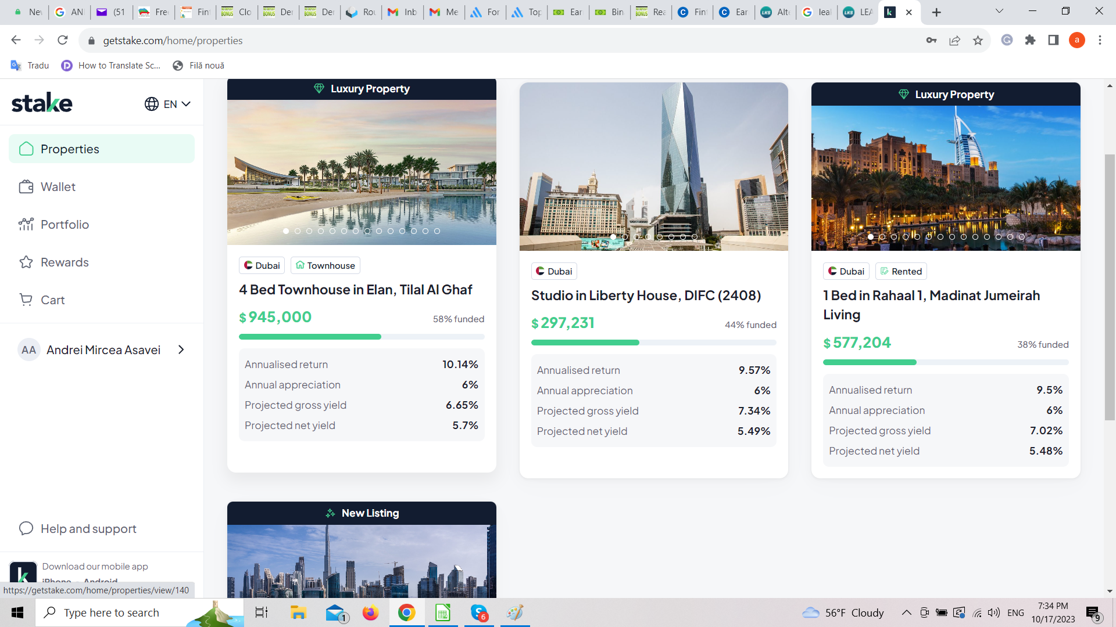The image size is (1116, 627).
Task: Click the Windows Start button
Action: click(17, 612)
